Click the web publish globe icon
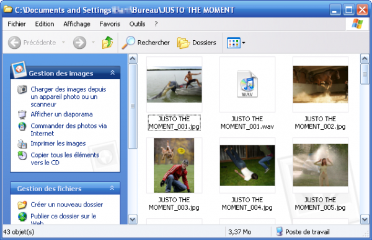The width and height of the screenshot is (372, 240). pyautogui.click(x=22, y=216)
